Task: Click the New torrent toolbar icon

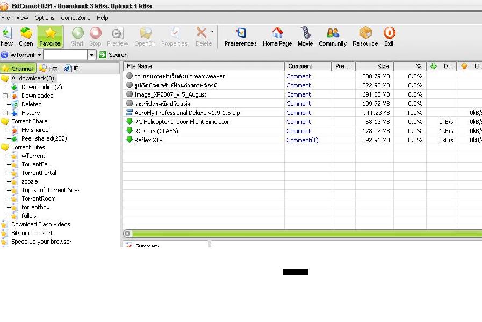Action: 7,36
